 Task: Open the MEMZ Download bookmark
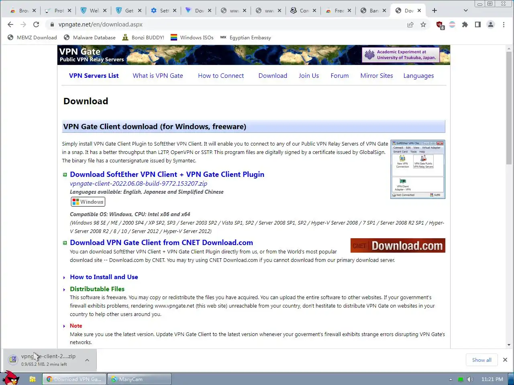click(33, 38)
